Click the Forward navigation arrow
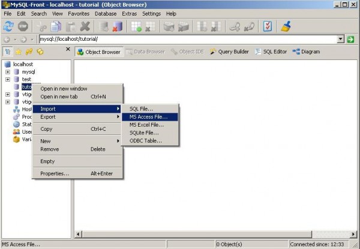360x249 pixels. coord(23,40)
